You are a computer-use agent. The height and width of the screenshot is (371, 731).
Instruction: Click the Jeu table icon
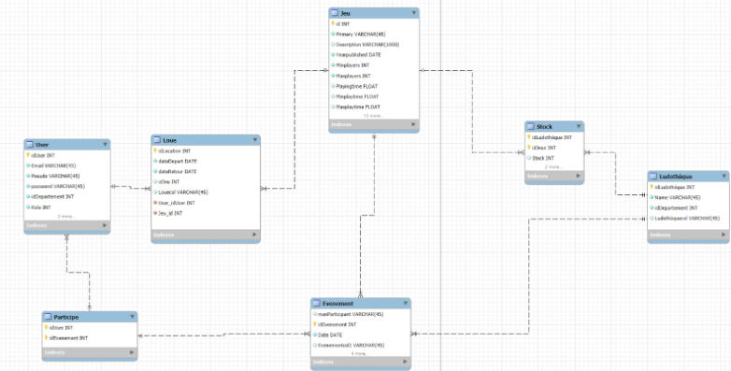335,13
